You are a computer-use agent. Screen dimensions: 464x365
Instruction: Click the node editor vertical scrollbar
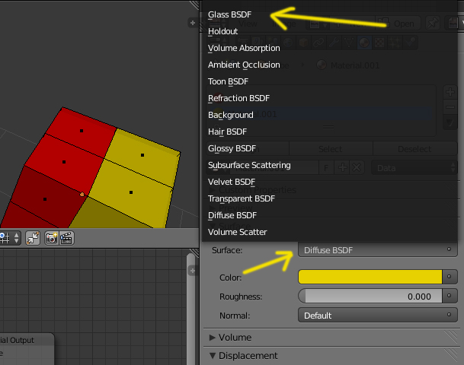191,309
